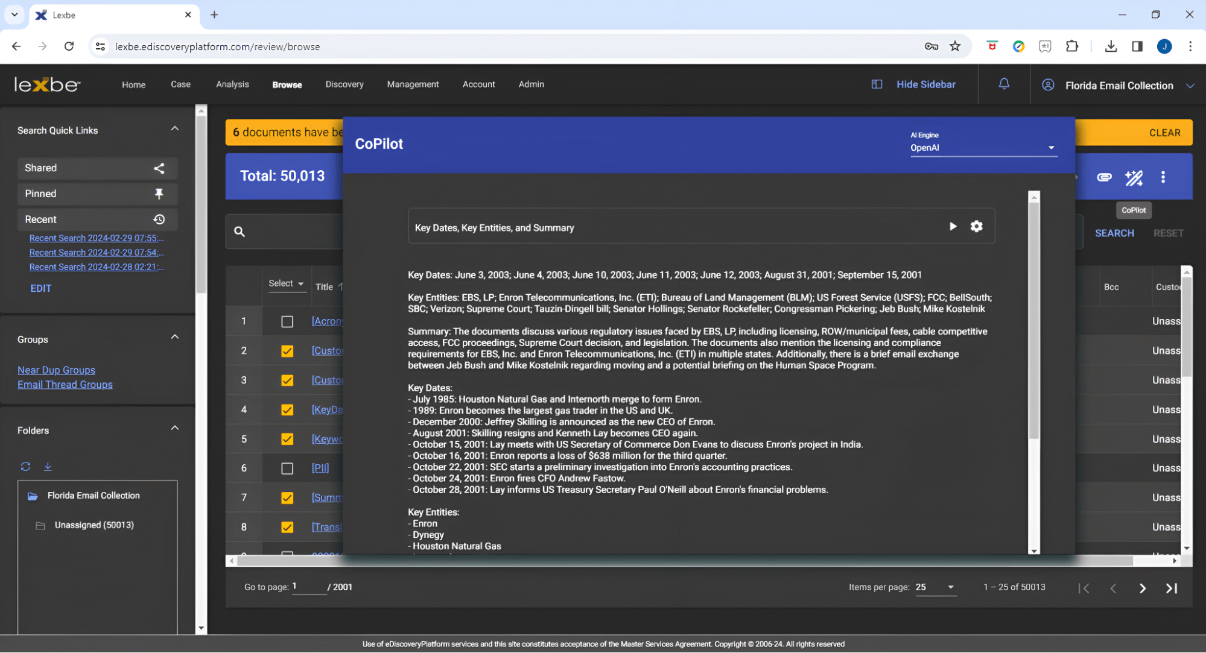Go to the next page of results
This screenshot has width=1206, height=653.
(1143, 588)
